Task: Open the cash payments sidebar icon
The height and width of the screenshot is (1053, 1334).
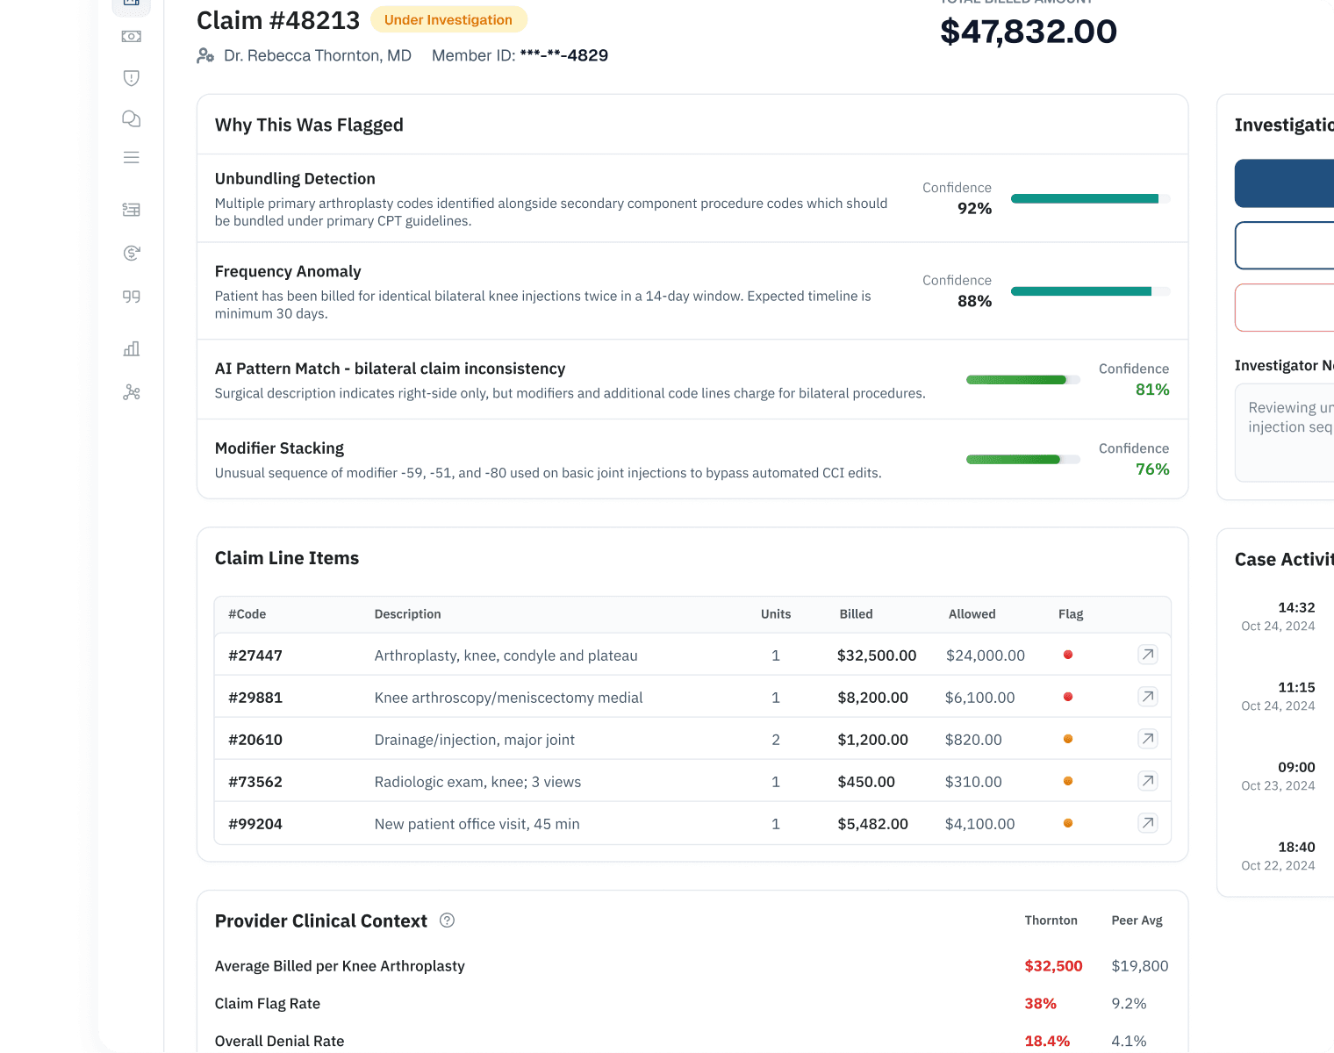Action: point(132,37)
